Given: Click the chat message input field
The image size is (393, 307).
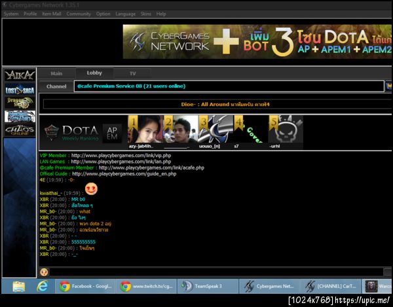Looking at the screenshot, I should [216, 272].
